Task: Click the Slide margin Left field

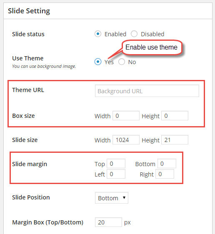Action: (x=116, y=174)
